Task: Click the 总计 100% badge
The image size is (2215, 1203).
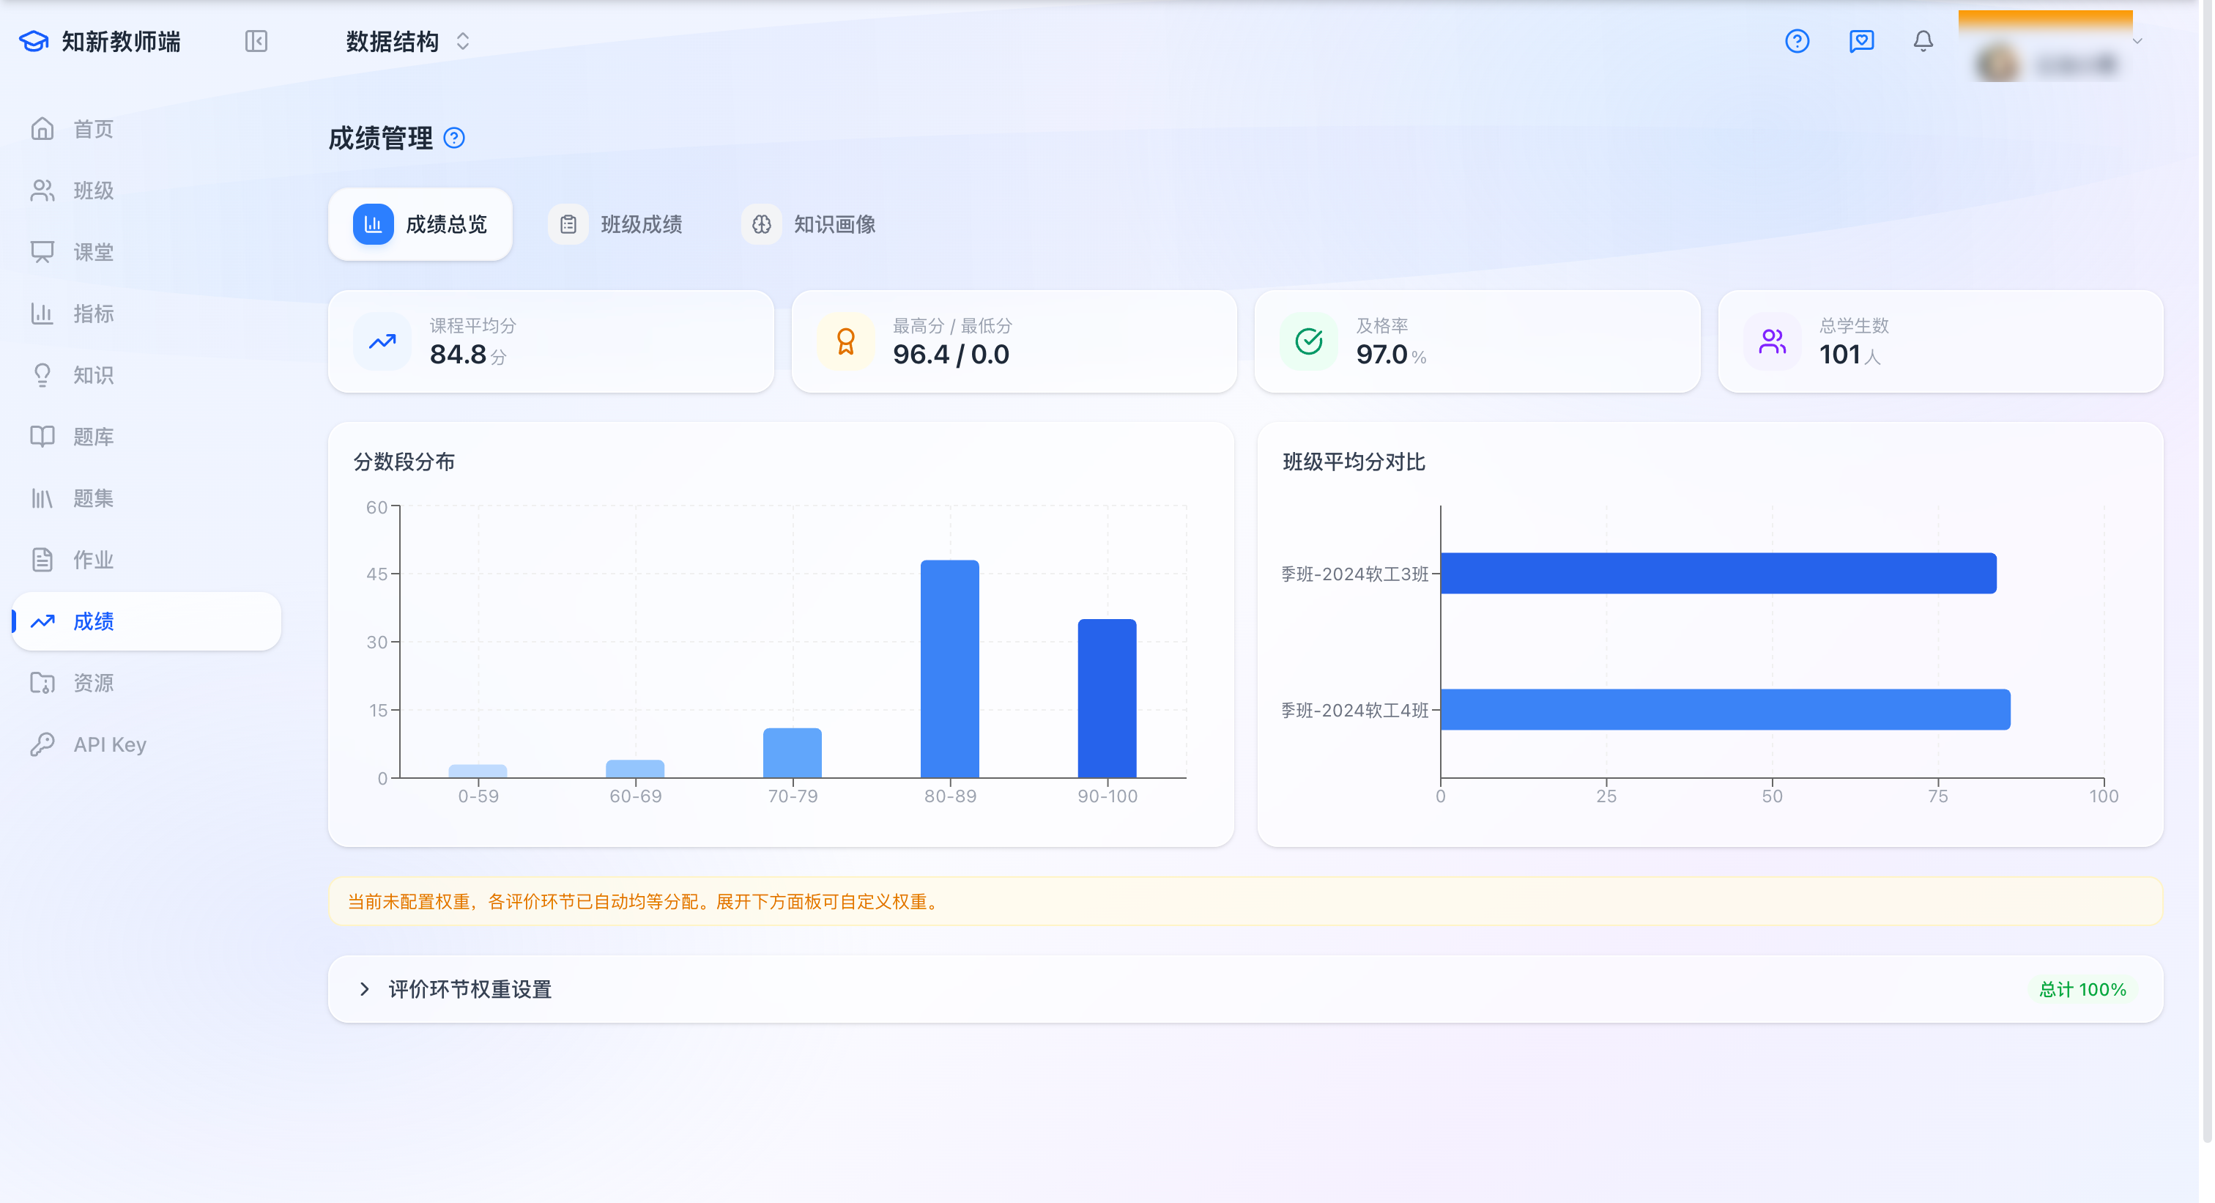Action: [2082, 990]
